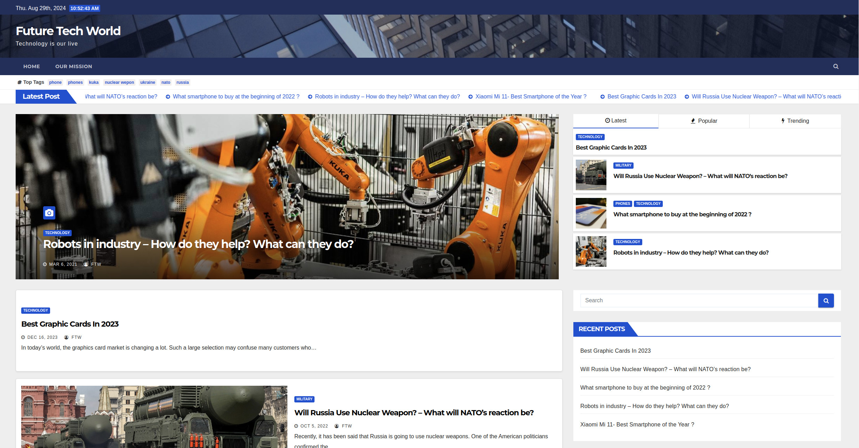Open the OUR MISSION menu item
This screenshot has height=448, width=859.
pyautogui.click(x=73, y=66)
